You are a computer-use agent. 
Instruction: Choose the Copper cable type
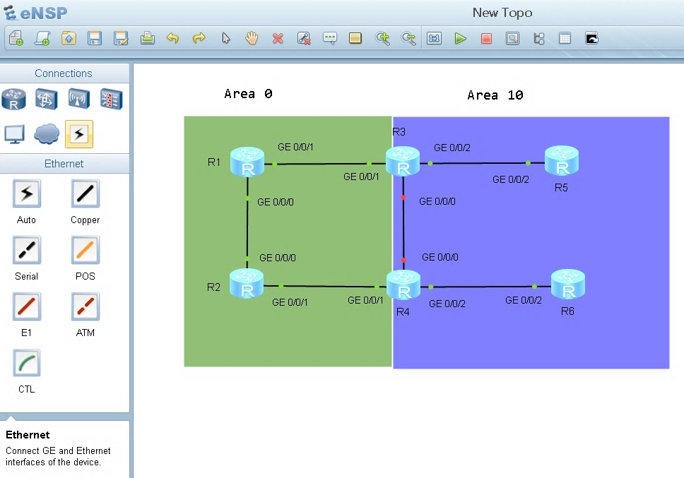(x=85, y=193)
